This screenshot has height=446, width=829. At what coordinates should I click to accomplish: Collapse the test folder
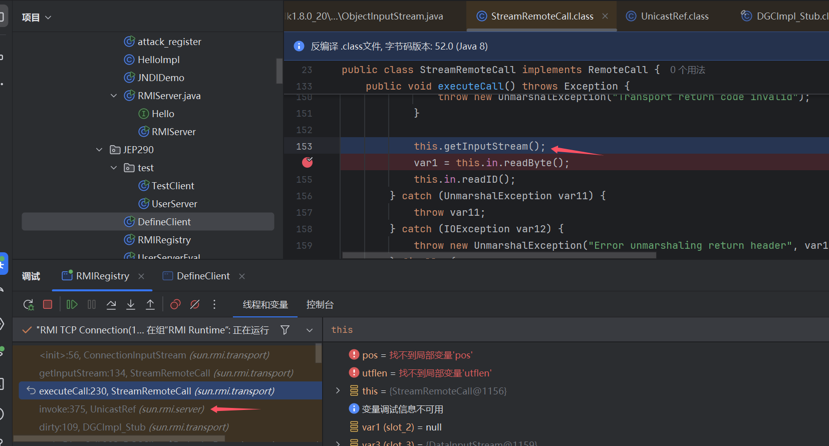114,168
